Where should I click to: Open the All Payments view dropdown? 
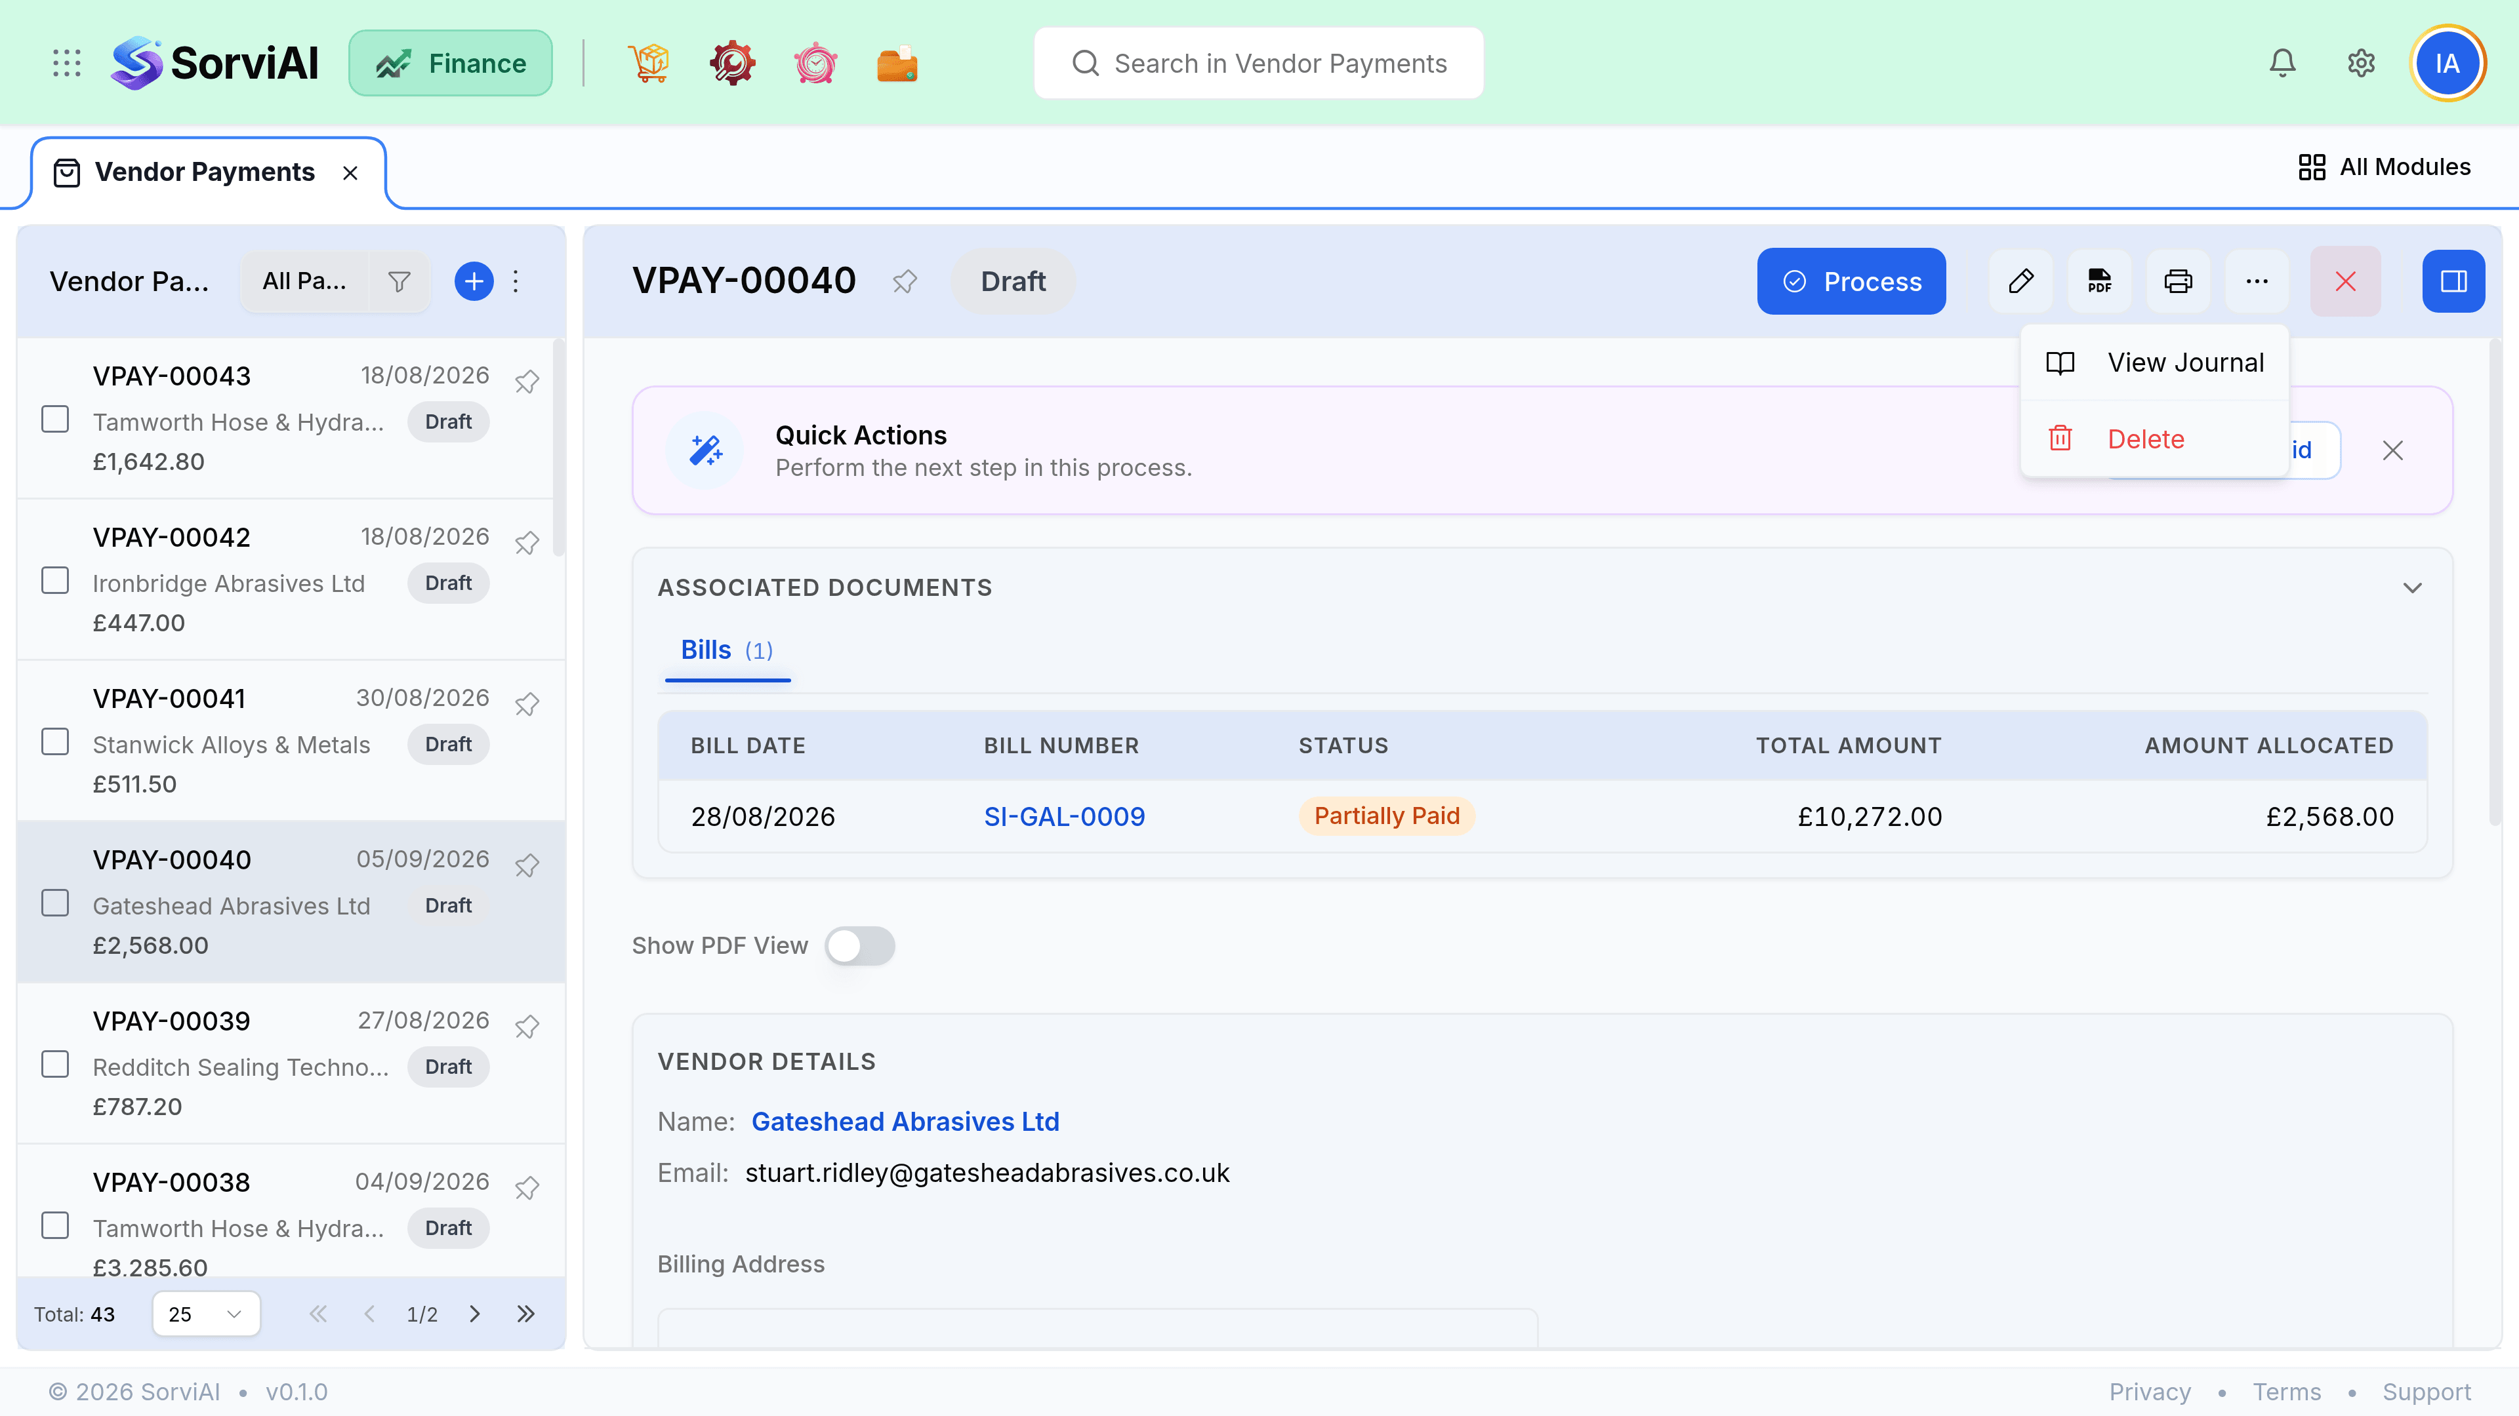point(305,281)
